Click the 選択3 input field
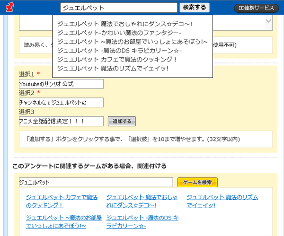The image size is (284, 236). point(61,121)
